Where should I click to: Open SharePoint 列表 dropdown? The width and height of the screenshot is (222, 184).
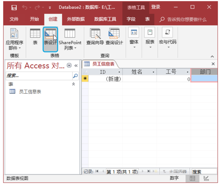(x=70, y=39)
